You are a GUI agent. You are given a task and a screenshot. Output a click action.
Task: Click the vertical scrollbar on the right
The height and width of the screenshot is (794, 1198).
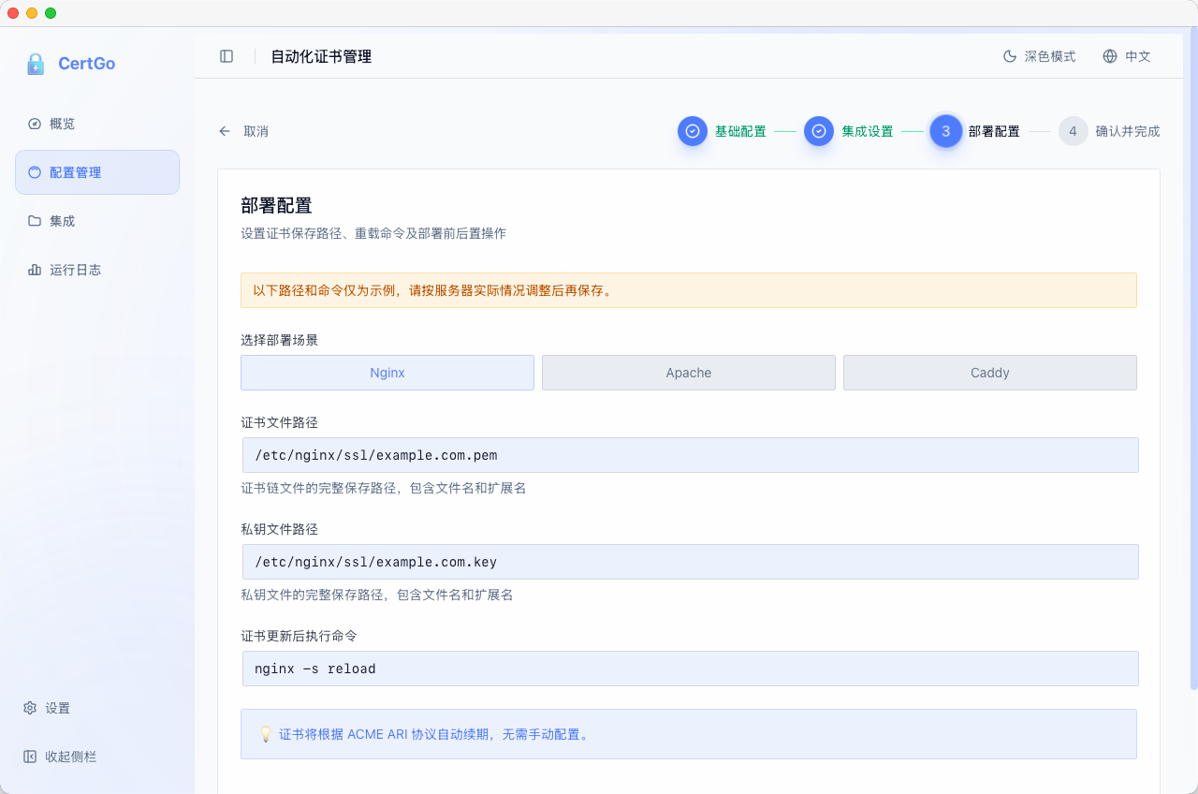pyautogui.click(x=1193, y=360)
